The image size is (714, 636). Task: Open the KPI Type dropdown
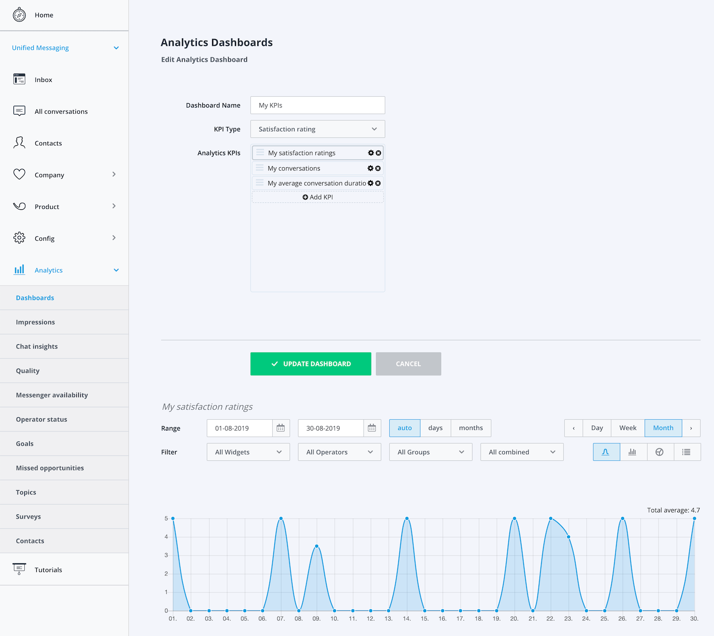click(x=318, y=129)
